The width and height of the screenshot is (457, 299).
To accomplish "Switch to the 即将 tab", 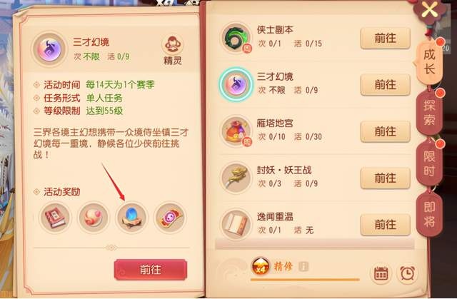I will click(x=429, y=214).
